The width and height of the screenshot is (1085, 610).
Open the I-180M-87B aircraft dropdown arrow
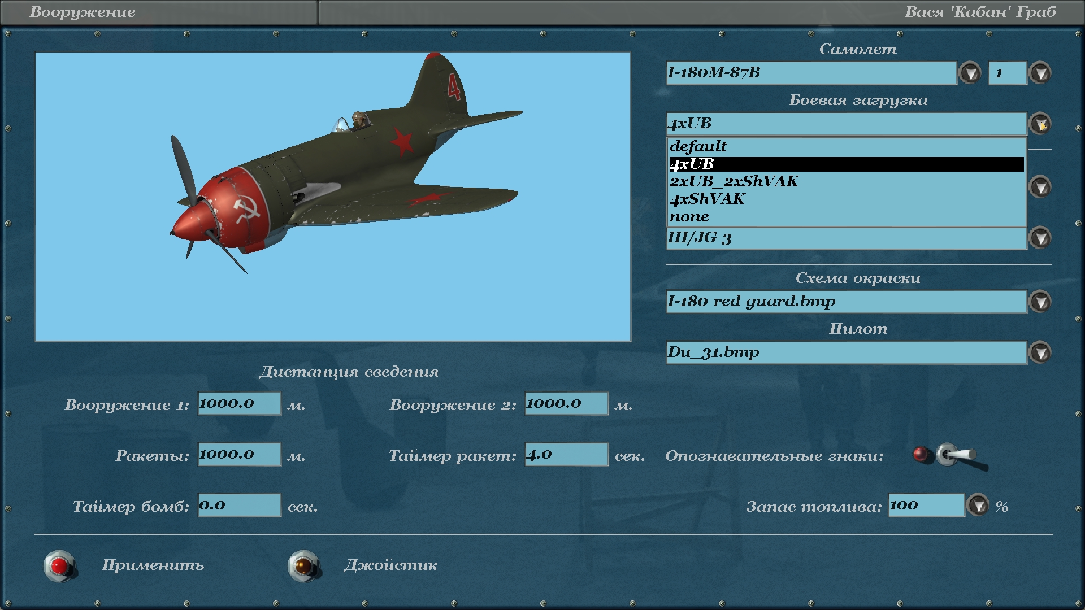970,73
